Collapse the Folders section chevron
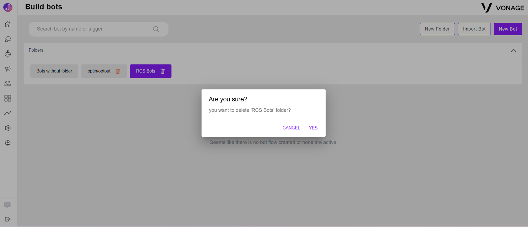Viewport: 528px width, 227px height. [513, 50]
